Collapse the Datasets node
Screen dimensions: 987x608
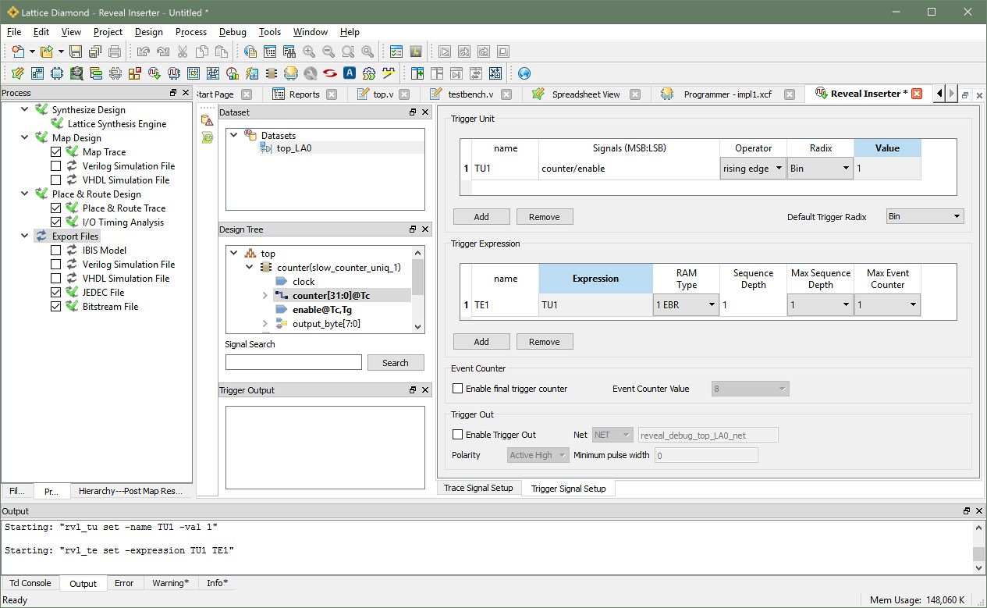[233, 135]
